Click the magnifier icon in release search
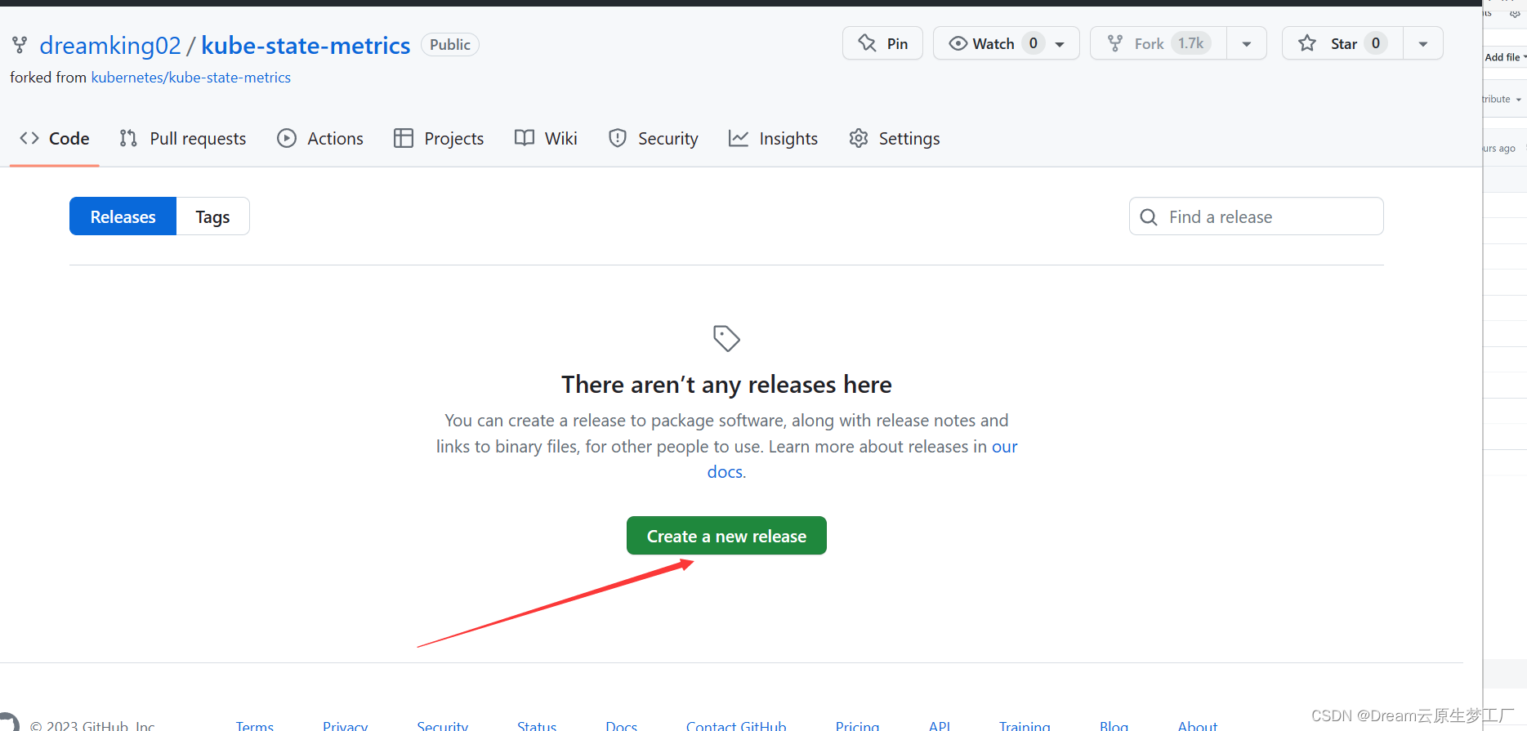1527x731 pixels. coord(1149,217)
